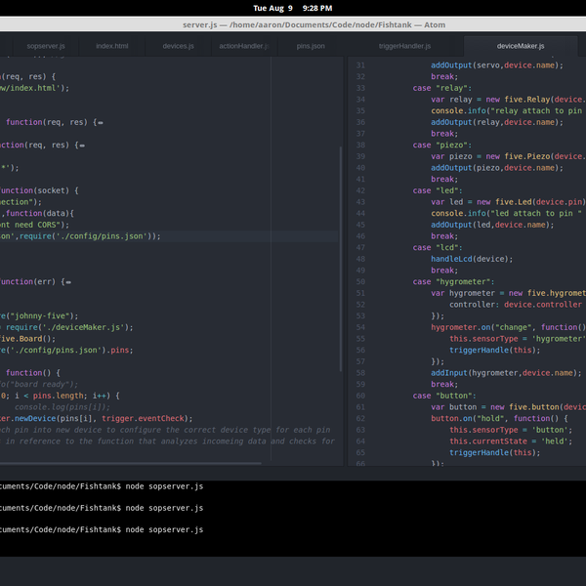This screenshot has width=586, height=586.
Task: Click line number 65 in the gutter
Action: (x=360, y=452)
